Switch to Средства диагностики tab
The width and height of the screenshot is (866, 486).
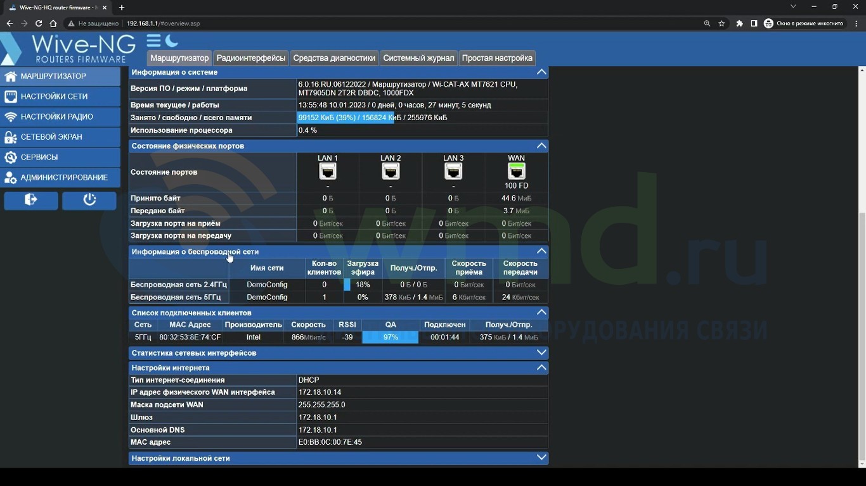click(334, 58)
